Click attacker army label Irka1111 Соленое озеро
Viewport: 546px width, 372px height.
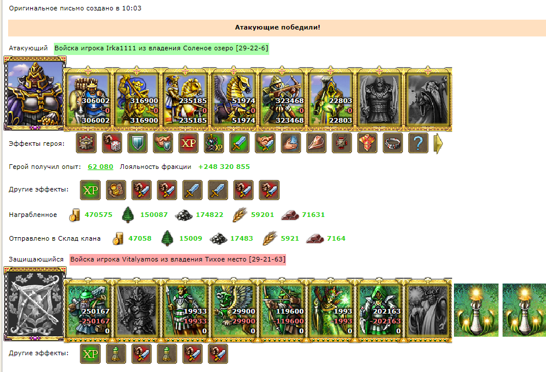point(161,48)
